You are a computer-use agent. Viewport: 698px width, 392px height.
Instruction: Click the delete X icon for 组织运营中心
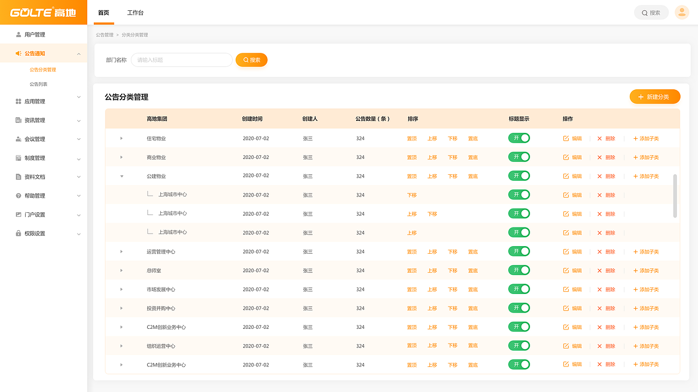[x=600, y=346]
